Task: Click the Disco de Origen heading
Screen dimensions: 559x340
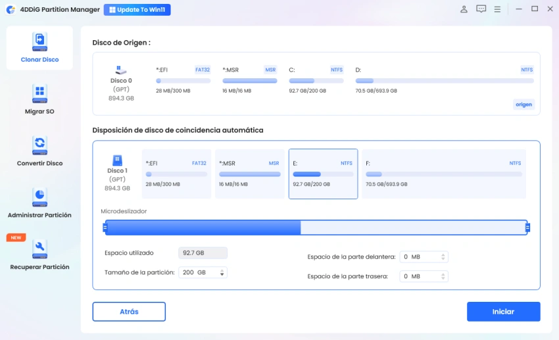Action: [x=121, y=43]
